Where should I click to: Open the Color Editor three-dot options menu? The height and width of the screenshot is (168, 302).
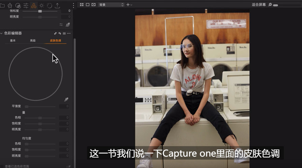coord(69,33)
